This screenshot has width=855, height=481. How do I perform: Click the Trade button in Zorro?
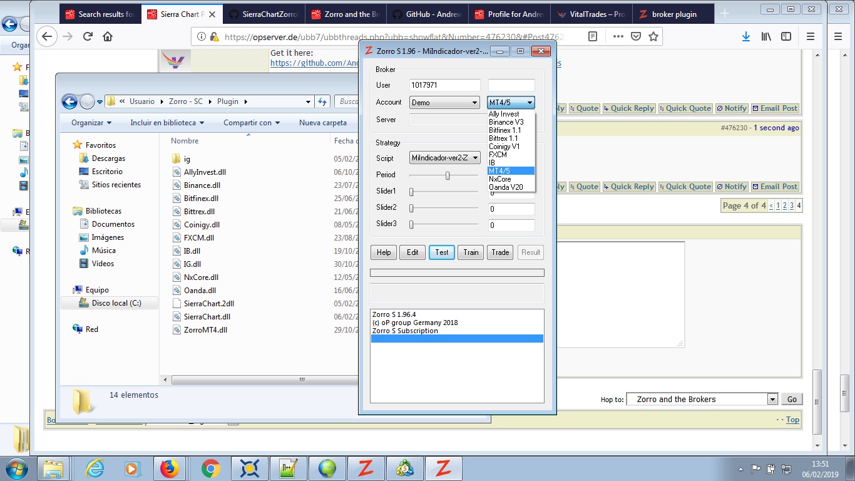pyautogui.click(x=500, y=252)
